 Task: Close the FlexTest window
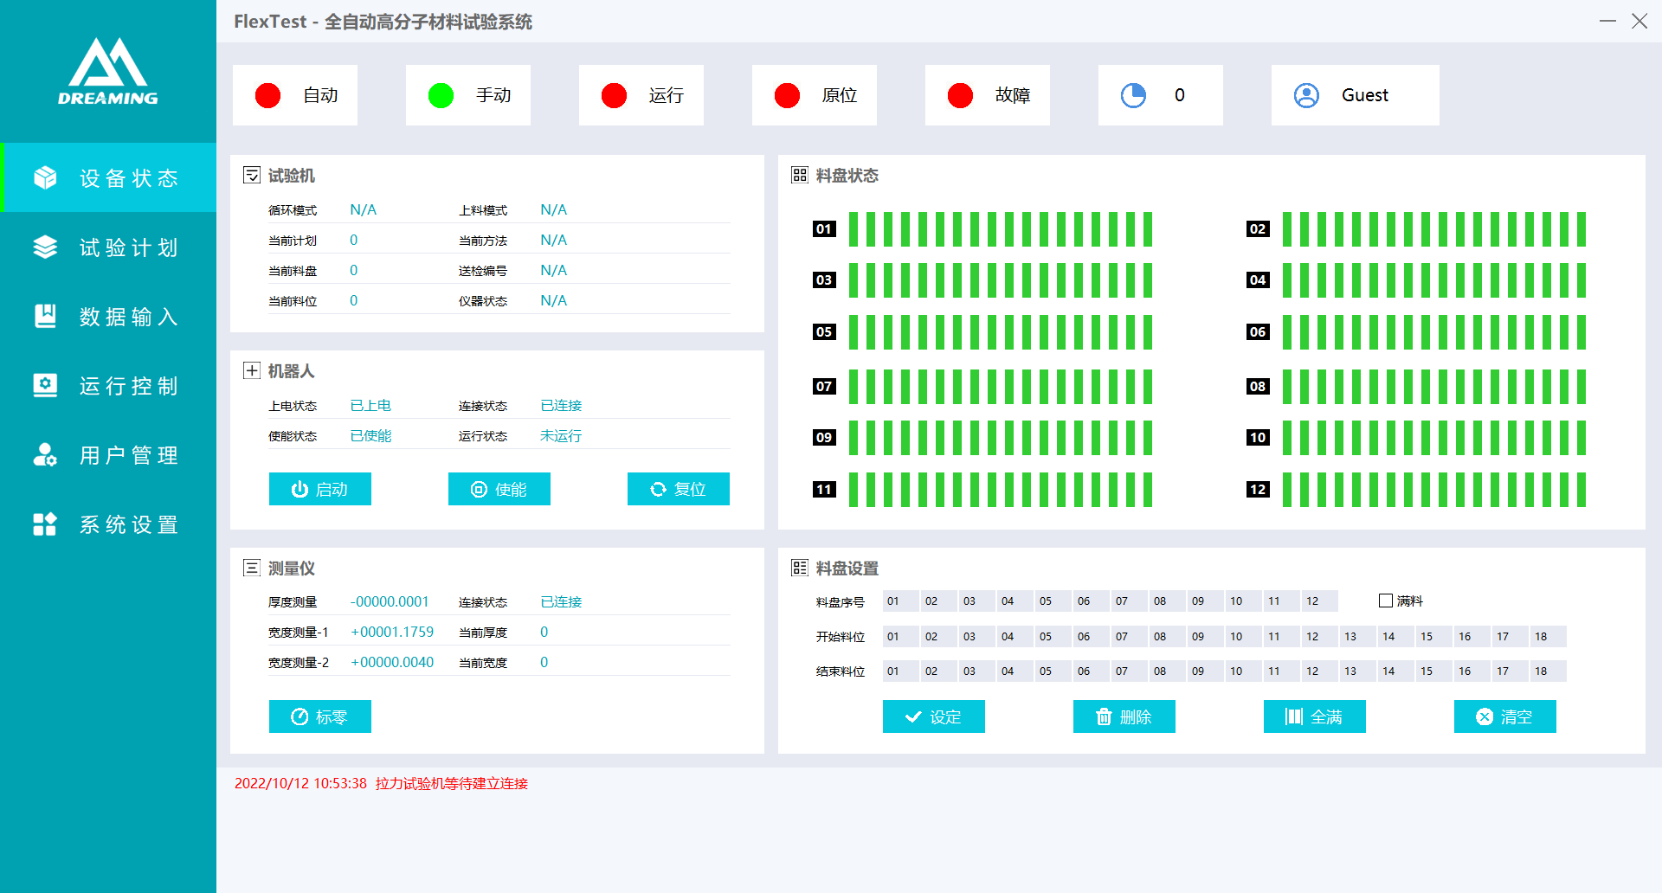click(x=1639, y=21)
